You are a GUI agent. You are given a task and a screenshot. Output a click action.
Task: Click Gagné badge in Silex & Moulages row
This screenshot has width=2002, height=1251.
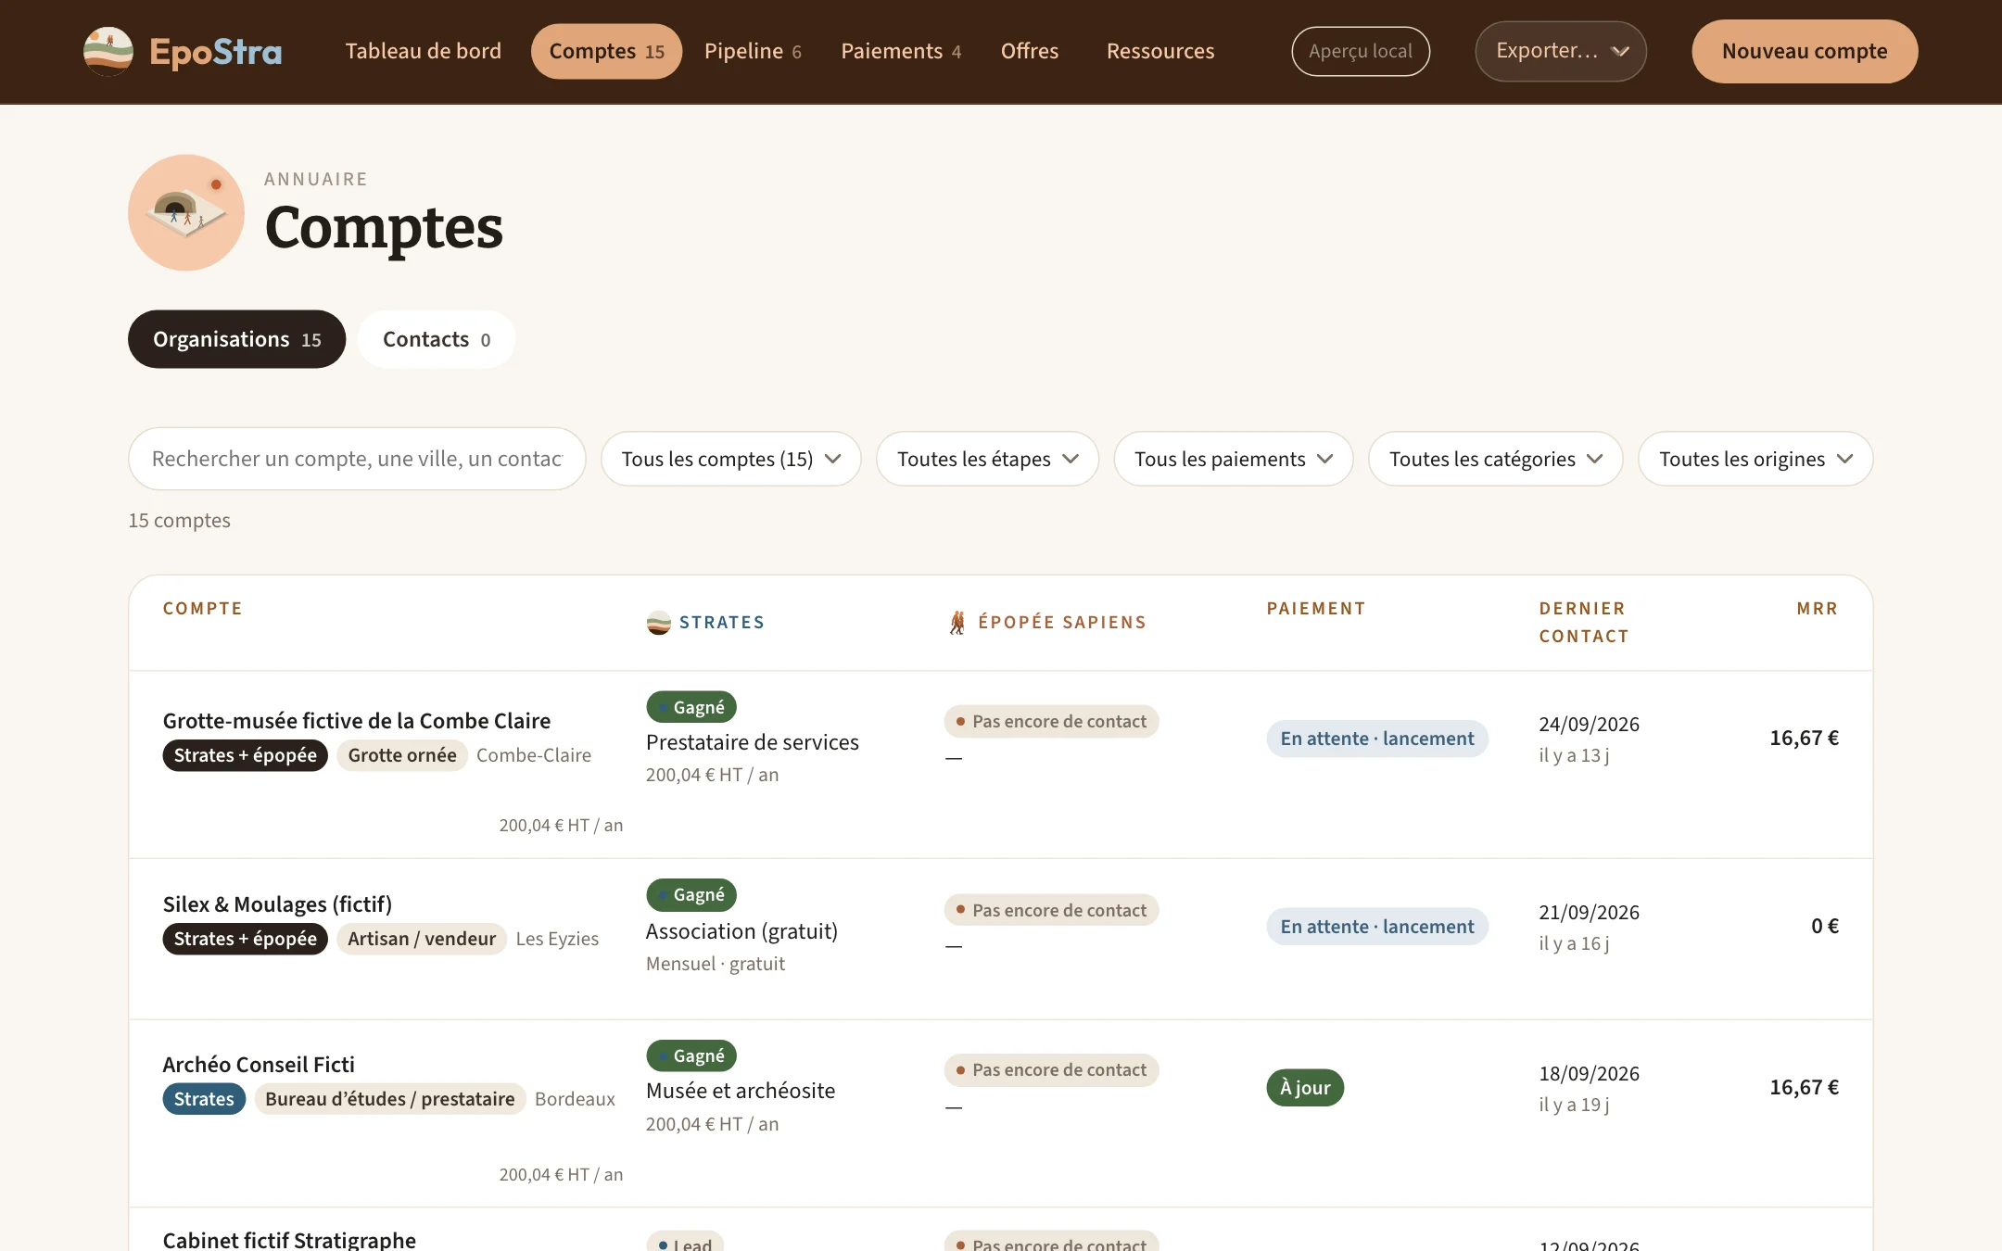click(x=691, y=895)
